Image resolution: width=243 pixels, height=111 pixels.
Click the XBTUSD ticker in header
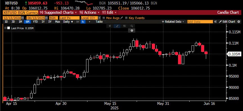[x=11, y=3]
